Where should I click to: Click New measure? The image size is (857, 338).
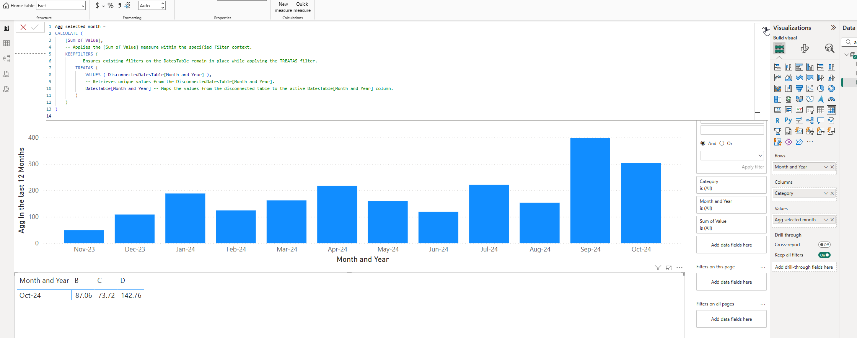[283, 7]
